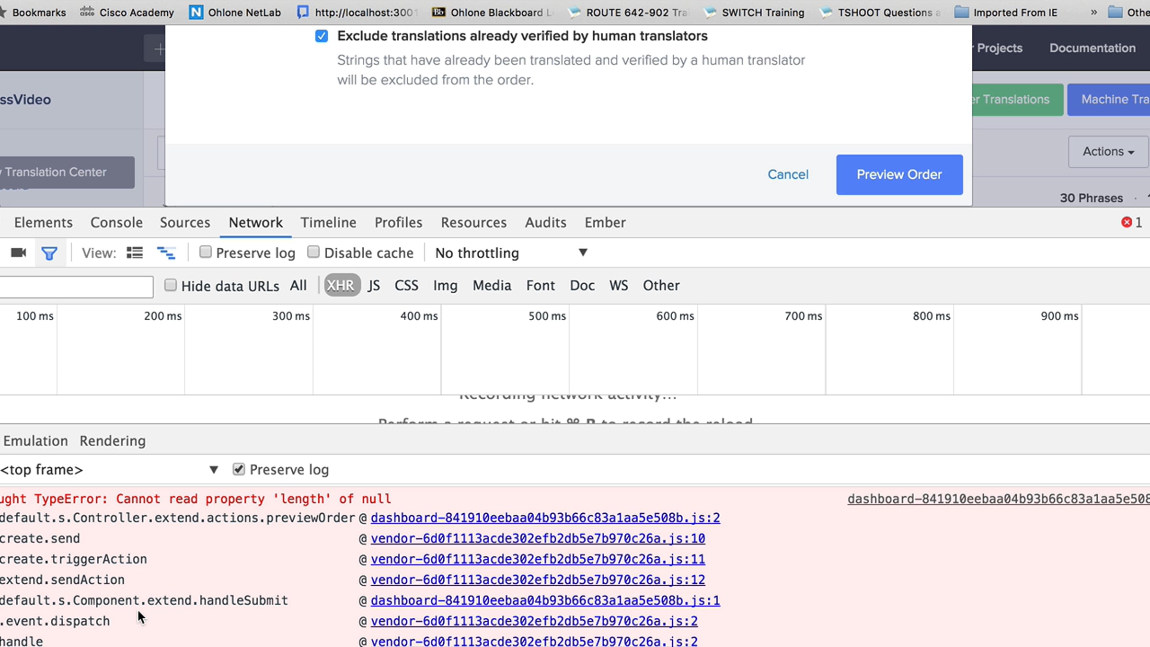Show more bookmarks overflow chevron
1150x647 pixels.
1093,12
